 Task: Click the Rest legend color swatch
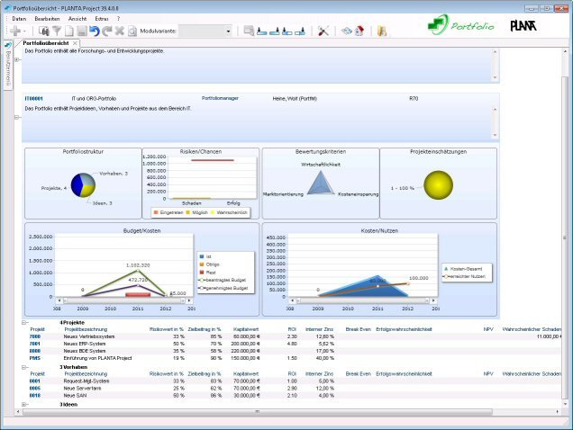[x=201, y=273]
